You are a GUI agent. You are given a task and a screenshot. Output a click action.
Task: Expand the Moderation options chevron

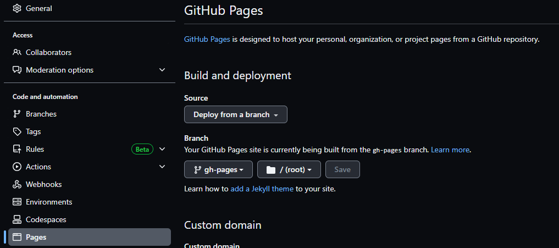pos(162,70)
